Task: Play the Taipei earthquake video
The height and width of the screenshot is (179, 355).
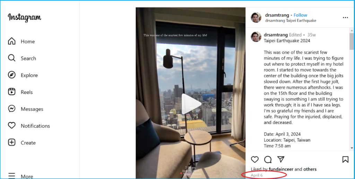Action: click(191, 104)
